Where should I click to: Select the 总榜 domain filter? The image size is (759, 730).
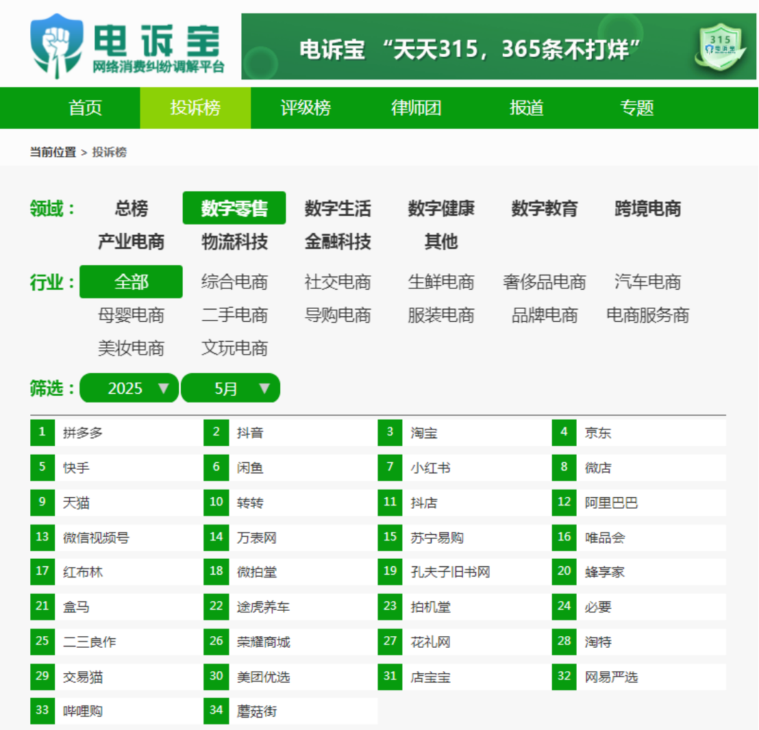[131, 208]
